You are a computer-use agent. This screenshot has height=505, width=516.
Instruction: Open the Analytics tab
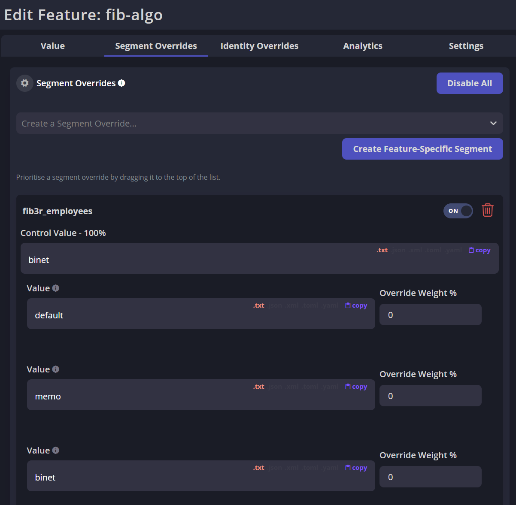[x=363, y=46]
